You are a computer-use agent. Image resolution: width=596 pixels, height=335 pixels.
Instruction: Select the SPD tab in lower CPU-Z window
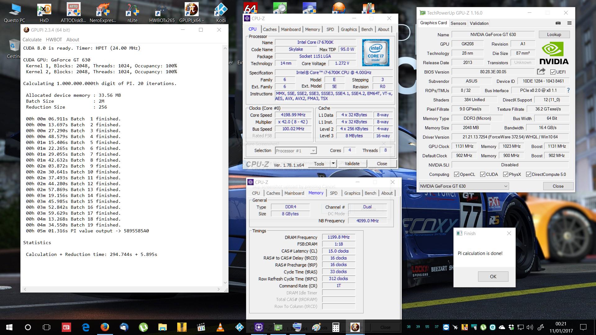coord(334,193)
